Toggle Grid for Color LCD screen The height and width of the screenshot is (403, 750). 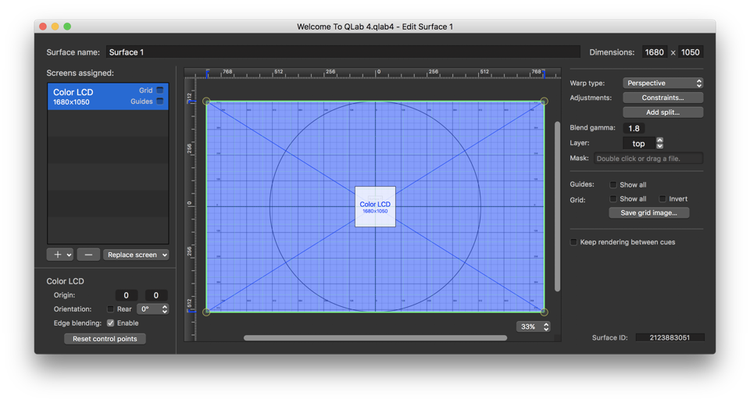pos(160,91)
